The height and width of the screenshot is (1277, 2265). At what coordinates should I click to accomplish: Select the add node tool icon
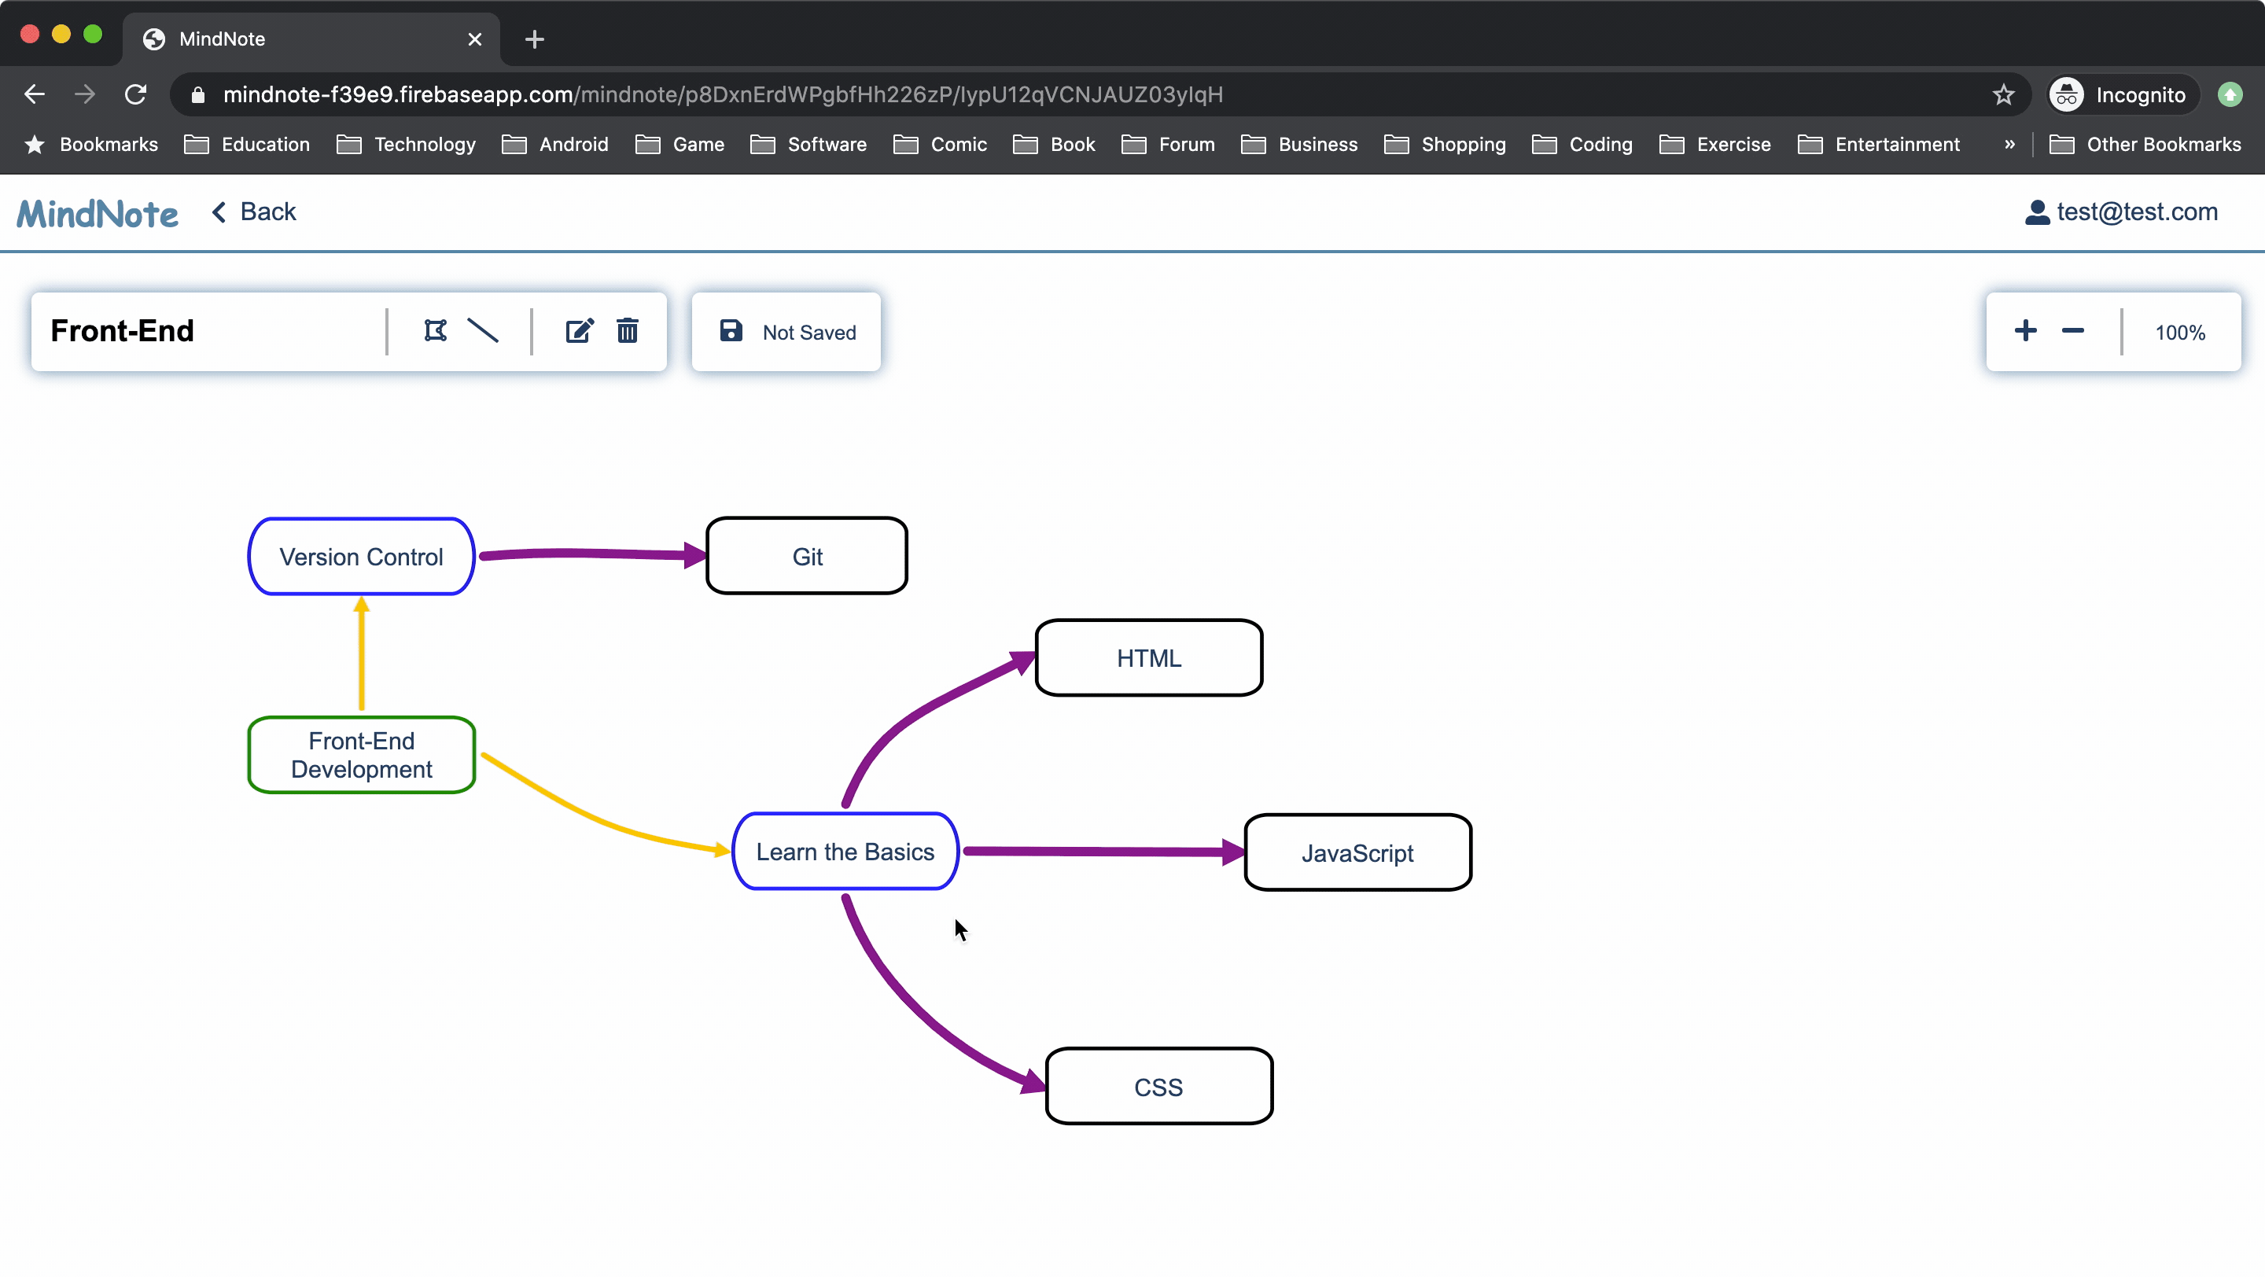[435, 330]
